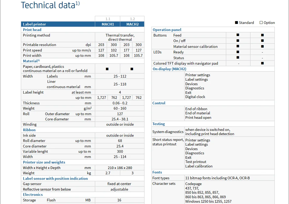Click the '1.2' column number
This screenshot has width=289, height=204.
[132, 19]
